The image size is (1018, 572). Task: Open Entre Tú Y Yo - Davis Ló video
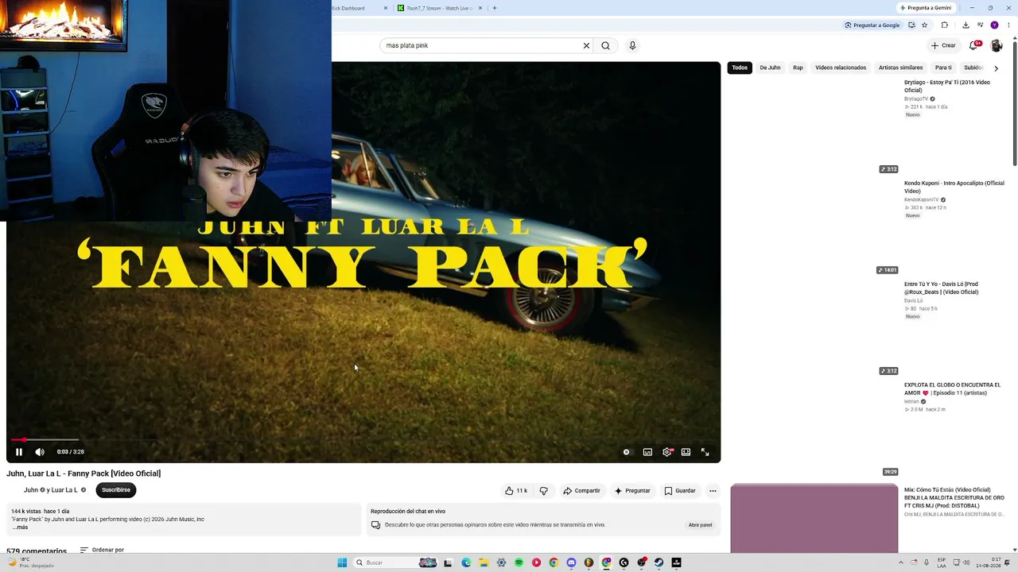point(942,288)
